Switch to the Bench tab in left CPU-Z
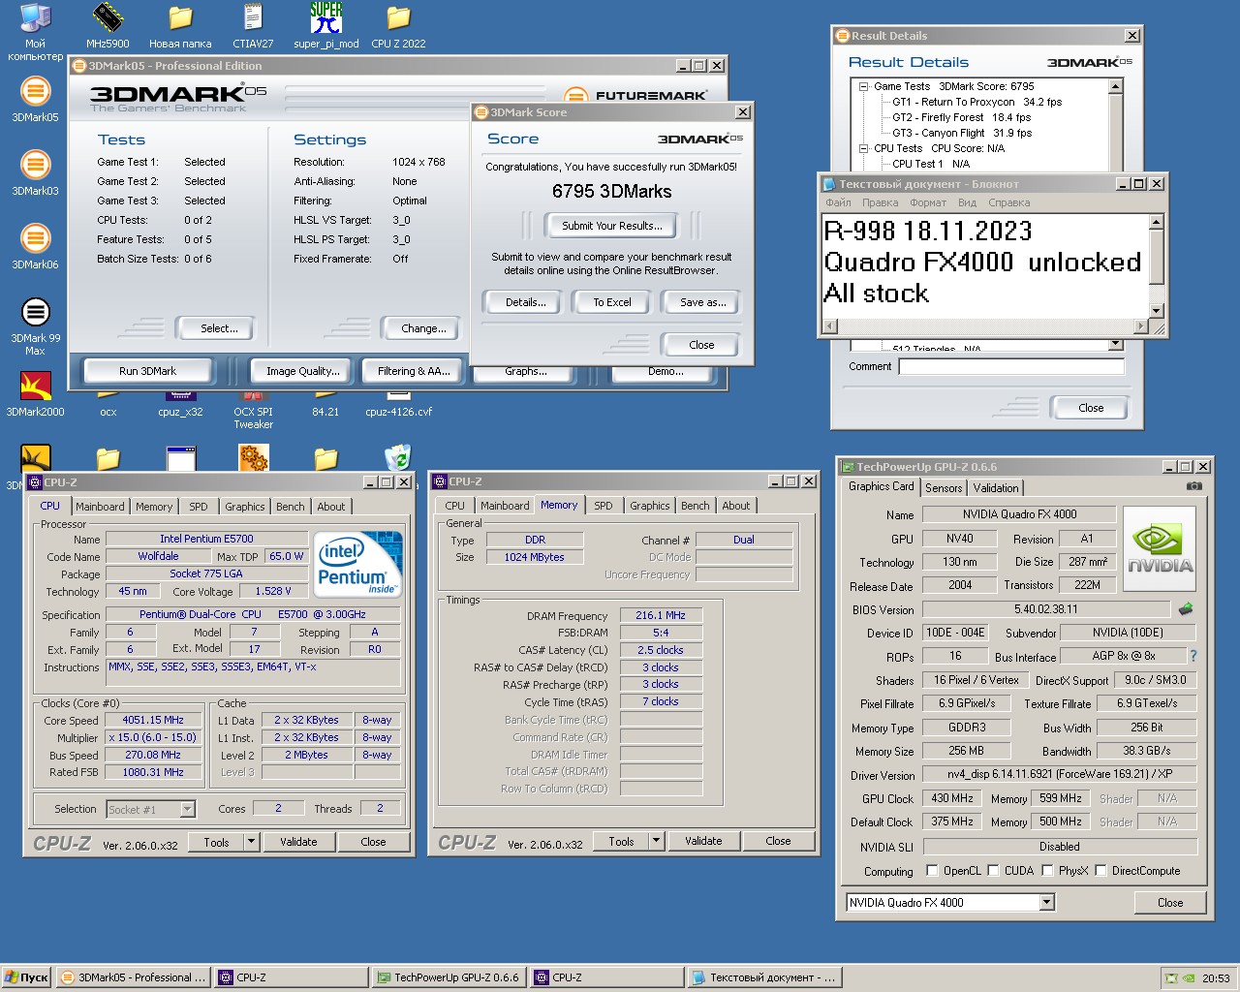 [290, 507]
